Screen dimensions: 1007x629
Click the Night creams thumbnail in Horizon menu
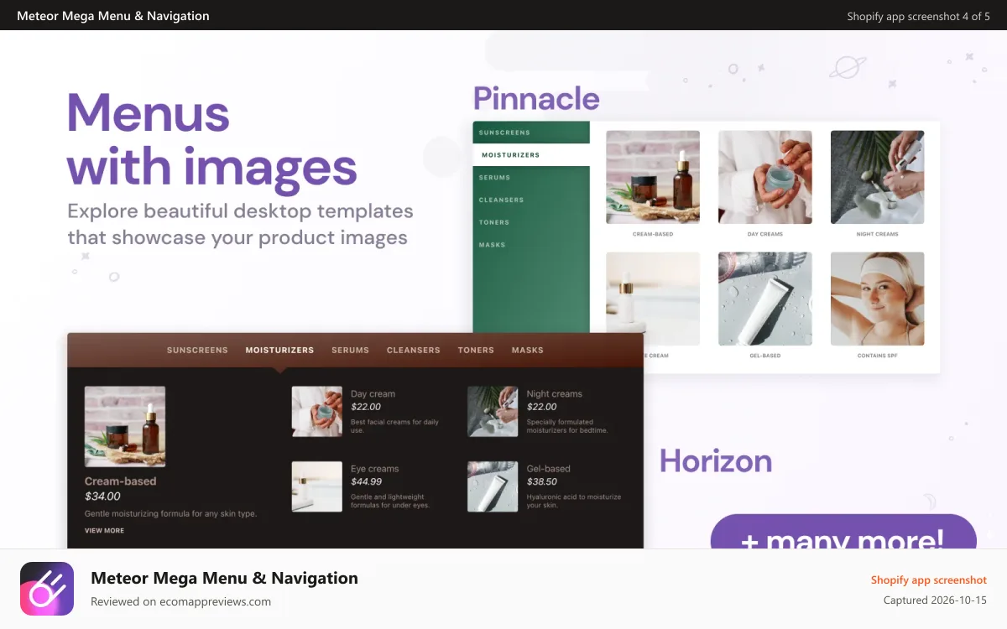click(493, 412)
